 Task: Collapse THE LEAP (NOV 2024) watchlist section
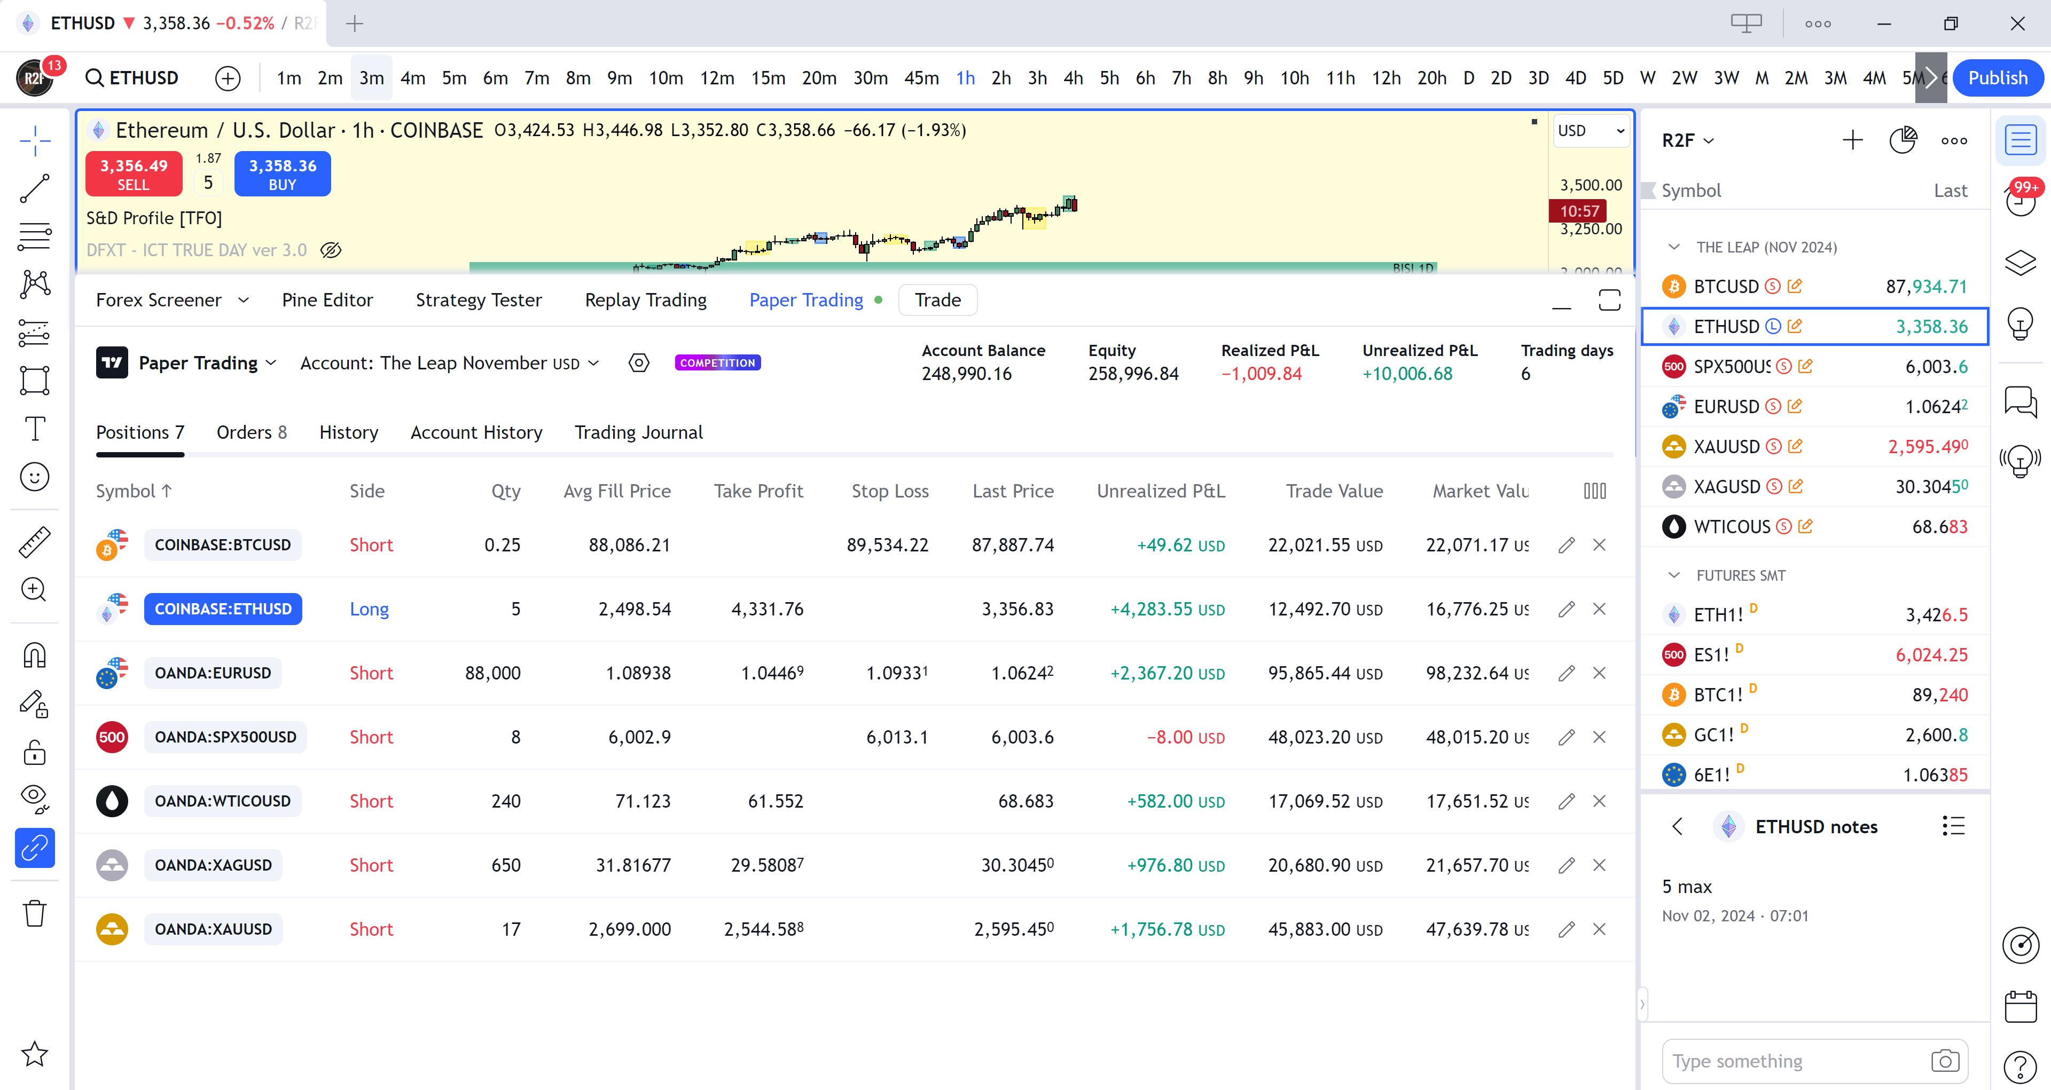1673,248
